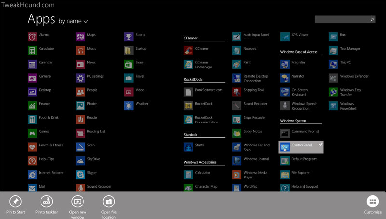Click the magnifier search button

(372, 19)
